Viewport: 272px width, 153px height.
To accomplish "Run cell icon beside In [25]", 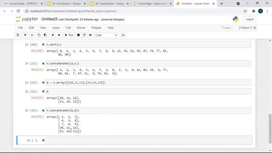I will [x=43, y=110].
